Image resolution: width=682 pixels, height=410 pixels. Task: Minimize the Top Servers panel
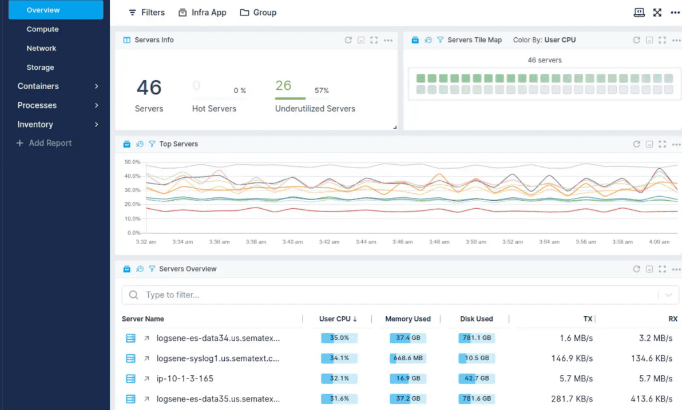coord(649,144)
